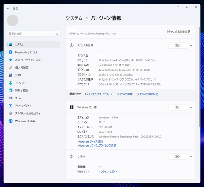Screen dimensions: 204x187
Task: Open ドメインまたはワークグループ link
Action: [x=99, y=94]
